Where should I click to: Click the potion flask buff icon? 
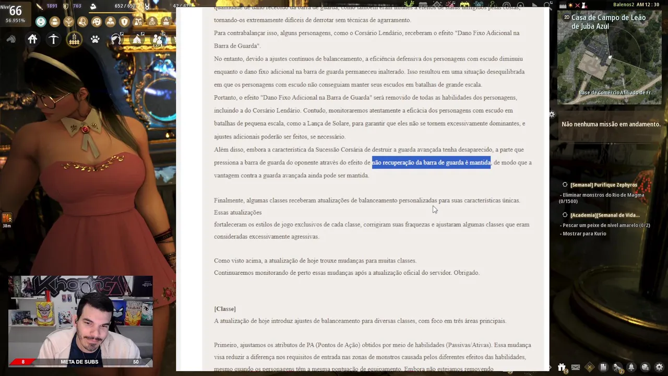pyautogui.click(x=138, y=22)
